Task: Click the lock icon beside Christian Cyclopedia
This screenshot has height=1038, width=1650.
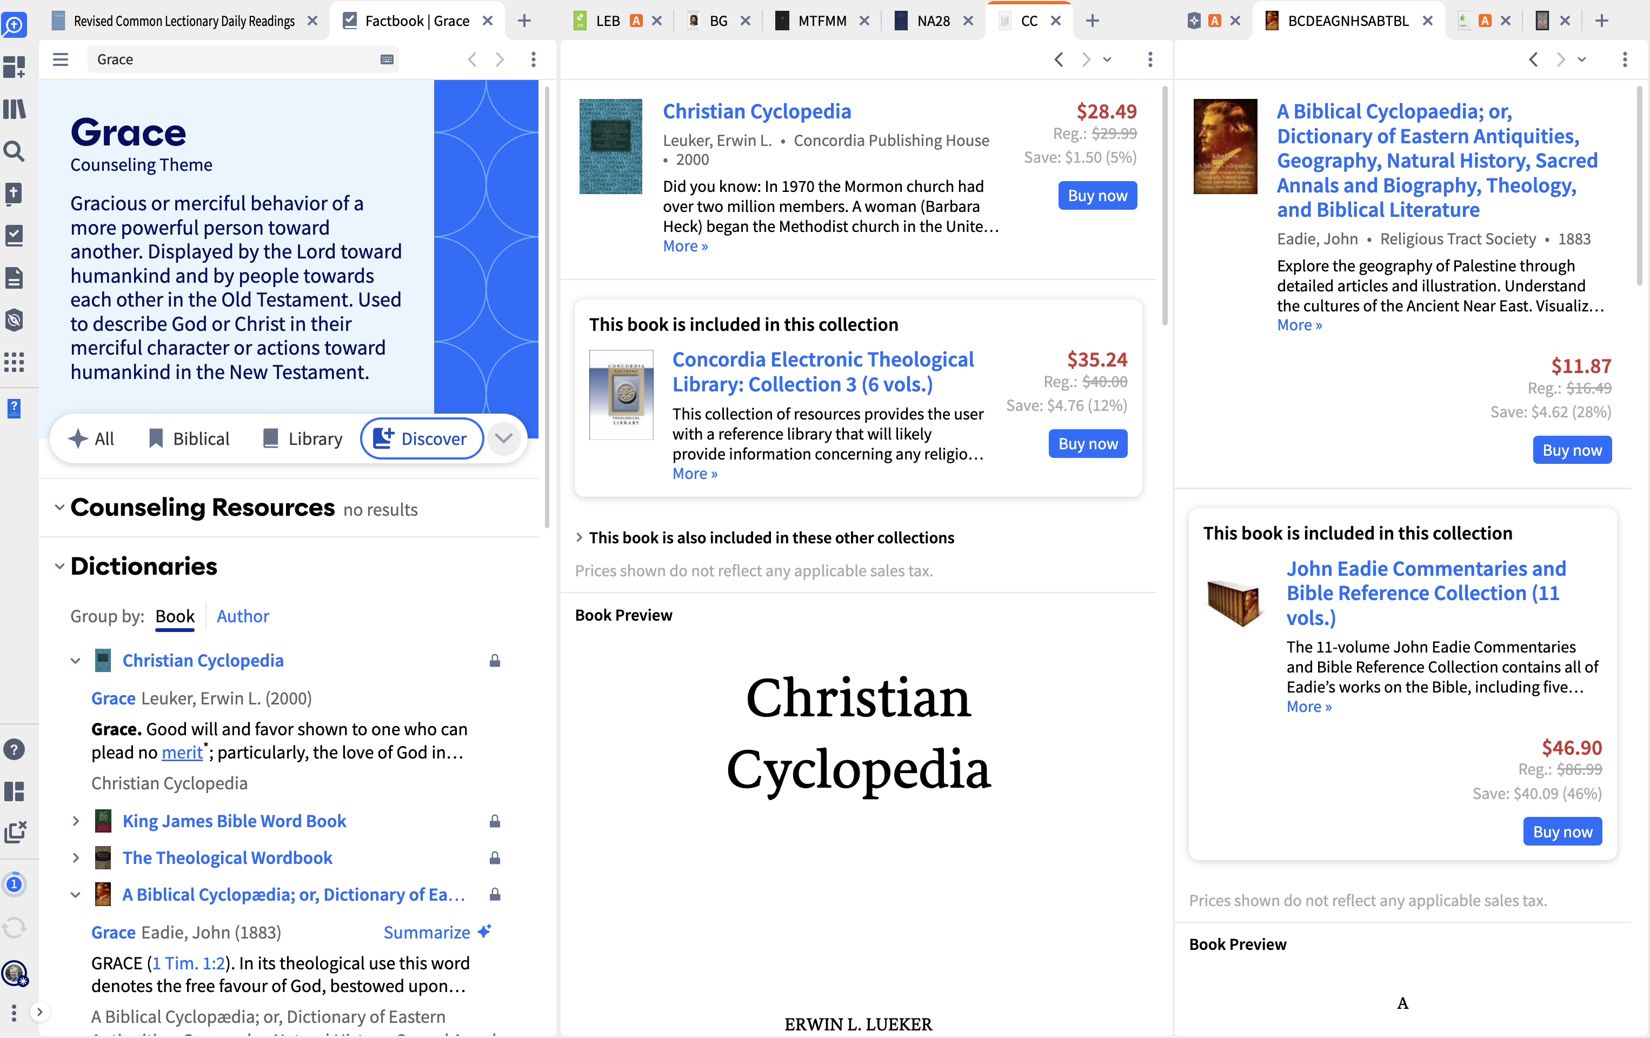Action: tap(495, 660)
